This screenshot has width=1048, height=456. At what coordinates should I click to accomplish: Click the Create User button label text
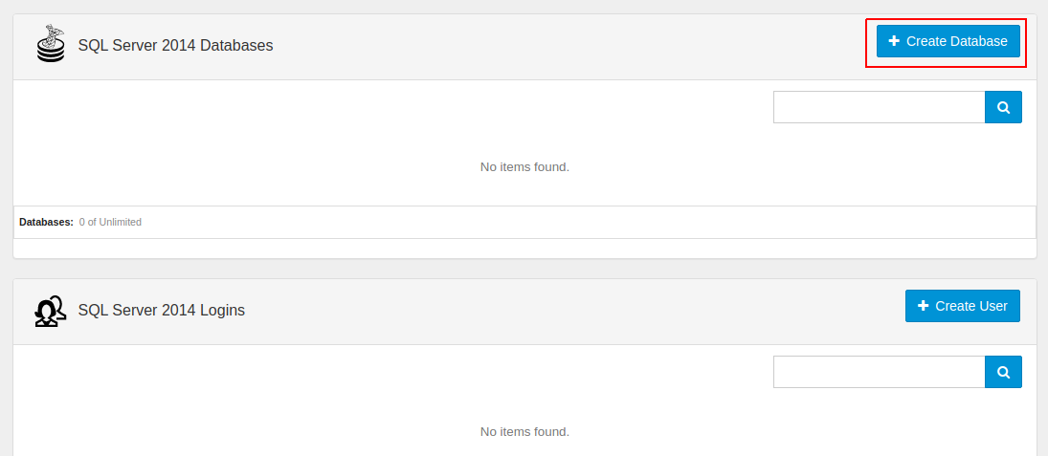(971, 306)
